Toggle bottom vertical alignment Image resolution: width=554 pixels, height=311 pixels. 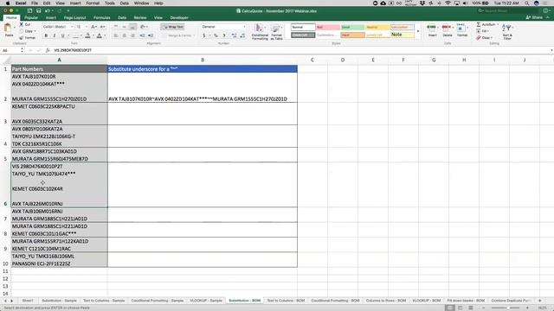[x=132, y=27]
